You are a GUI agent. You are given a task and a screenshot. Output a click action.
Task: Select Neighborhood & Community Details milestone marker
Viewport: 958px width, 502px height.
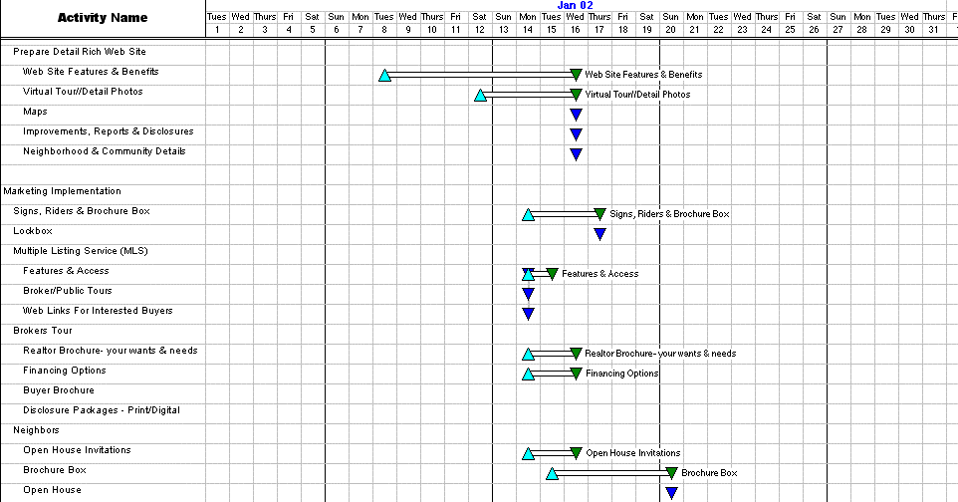tap(576, 154)
